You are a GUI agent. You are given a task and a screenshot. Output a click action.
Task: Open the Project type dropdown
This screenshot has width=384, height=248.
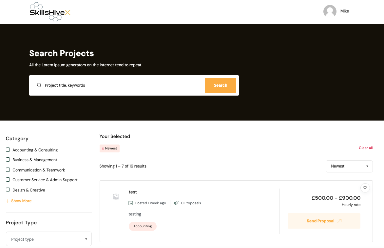tap(49, 239)
